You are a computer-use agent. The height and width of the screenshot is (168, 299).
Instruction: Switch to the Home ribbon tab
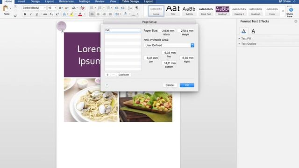(x=8, y=1)
